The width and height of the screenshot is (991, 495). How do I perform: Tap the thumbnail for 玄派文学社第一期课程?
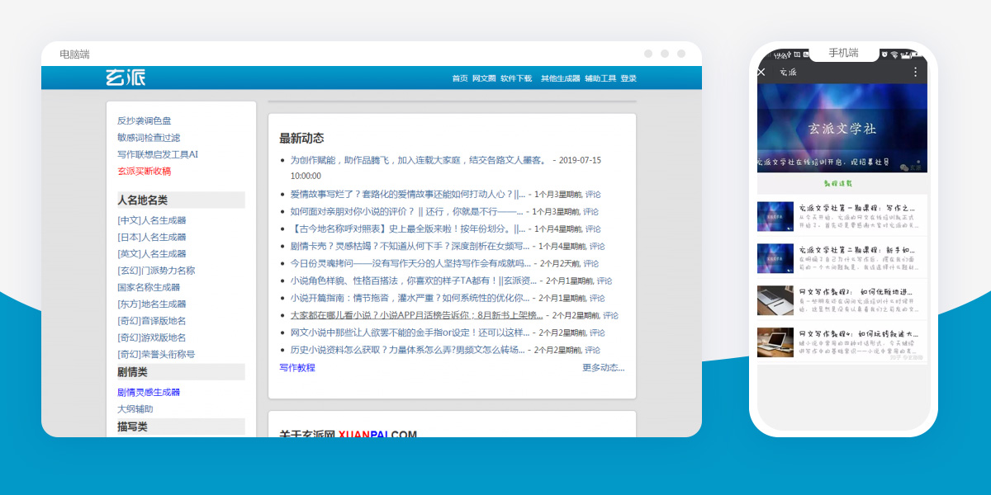click(775, 216)
